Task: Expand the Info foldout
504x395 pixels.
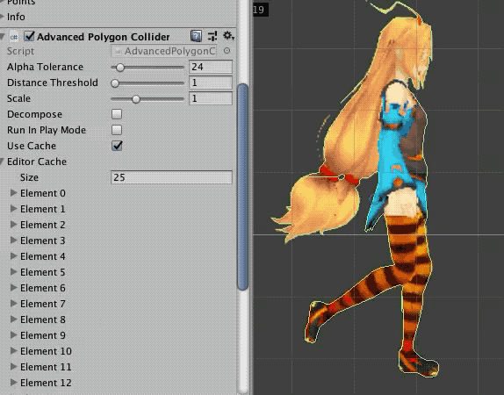Action: 3,17
